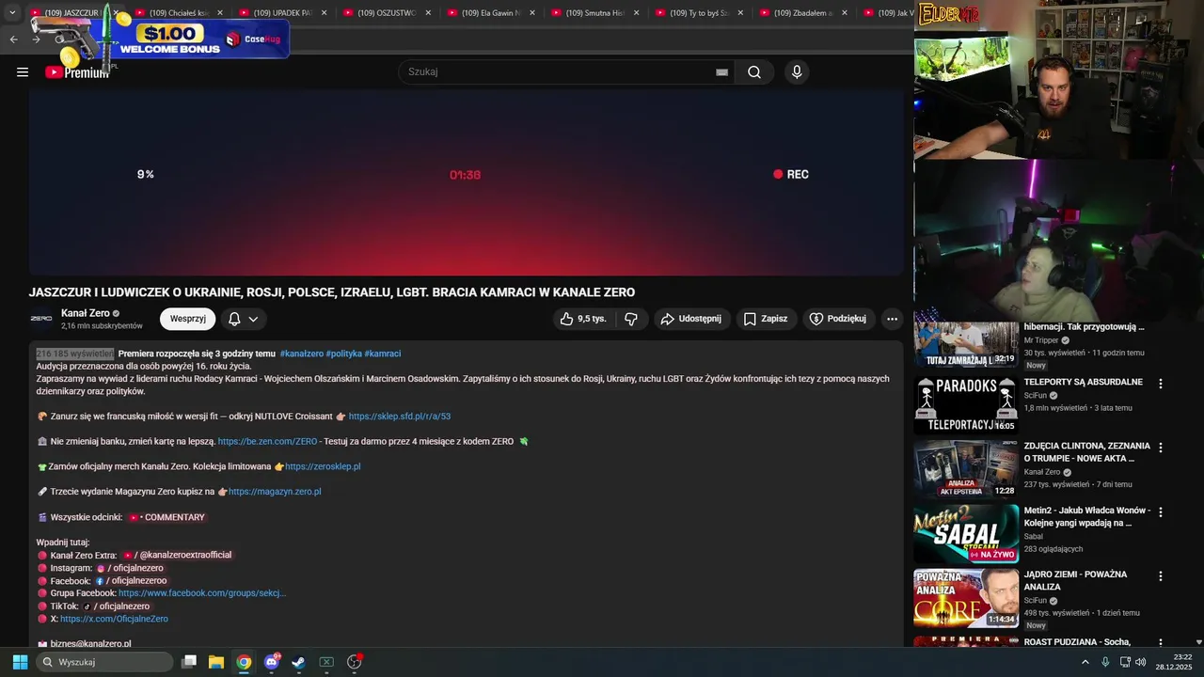1204x677 pixels.
Task: Open the Sabal Metin2 stream thumbnail
Action: click(966, 534)
